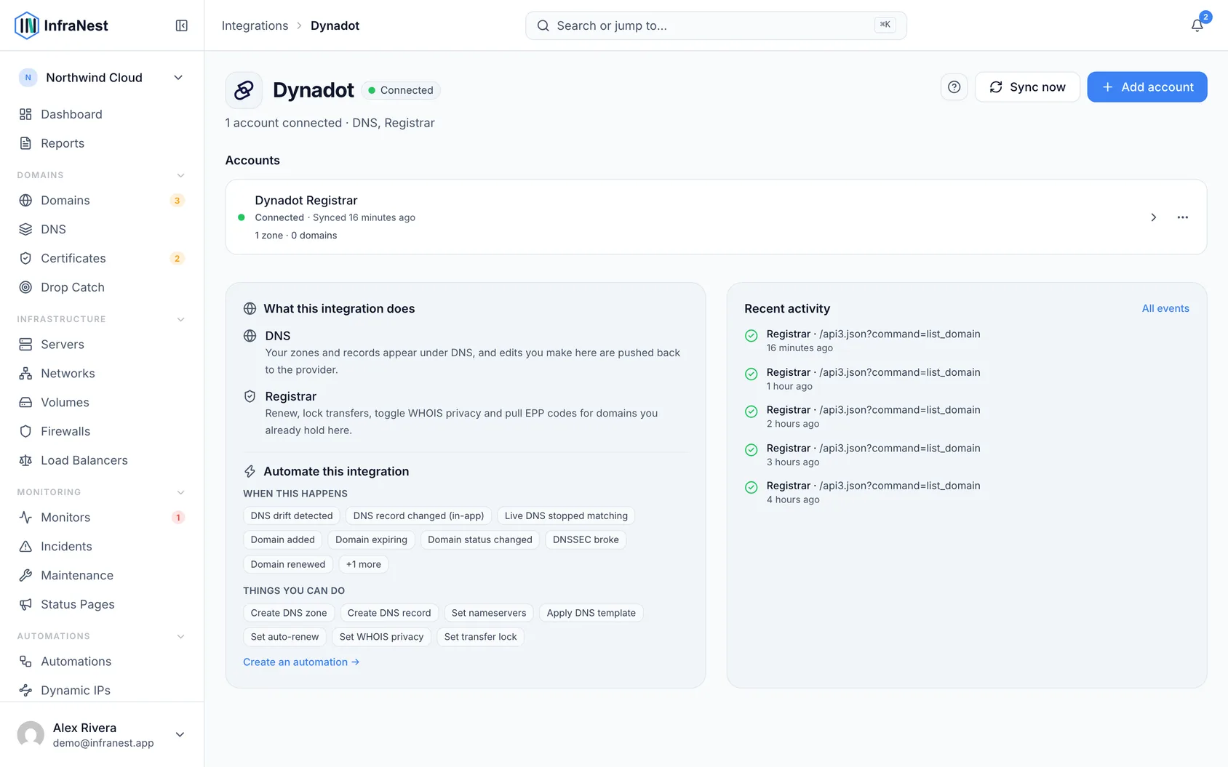Image resolution: width=1228 pixels, height=767 pixels.
Task: Click the Volumes disk icon
Action: [x=25, y=402]
